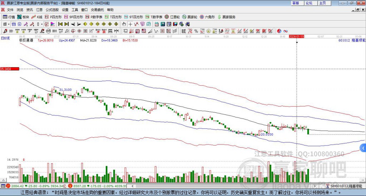Click the side panel collapse arrow button
This screenshot has height=196, width=366.
click(x=363, y=148)
